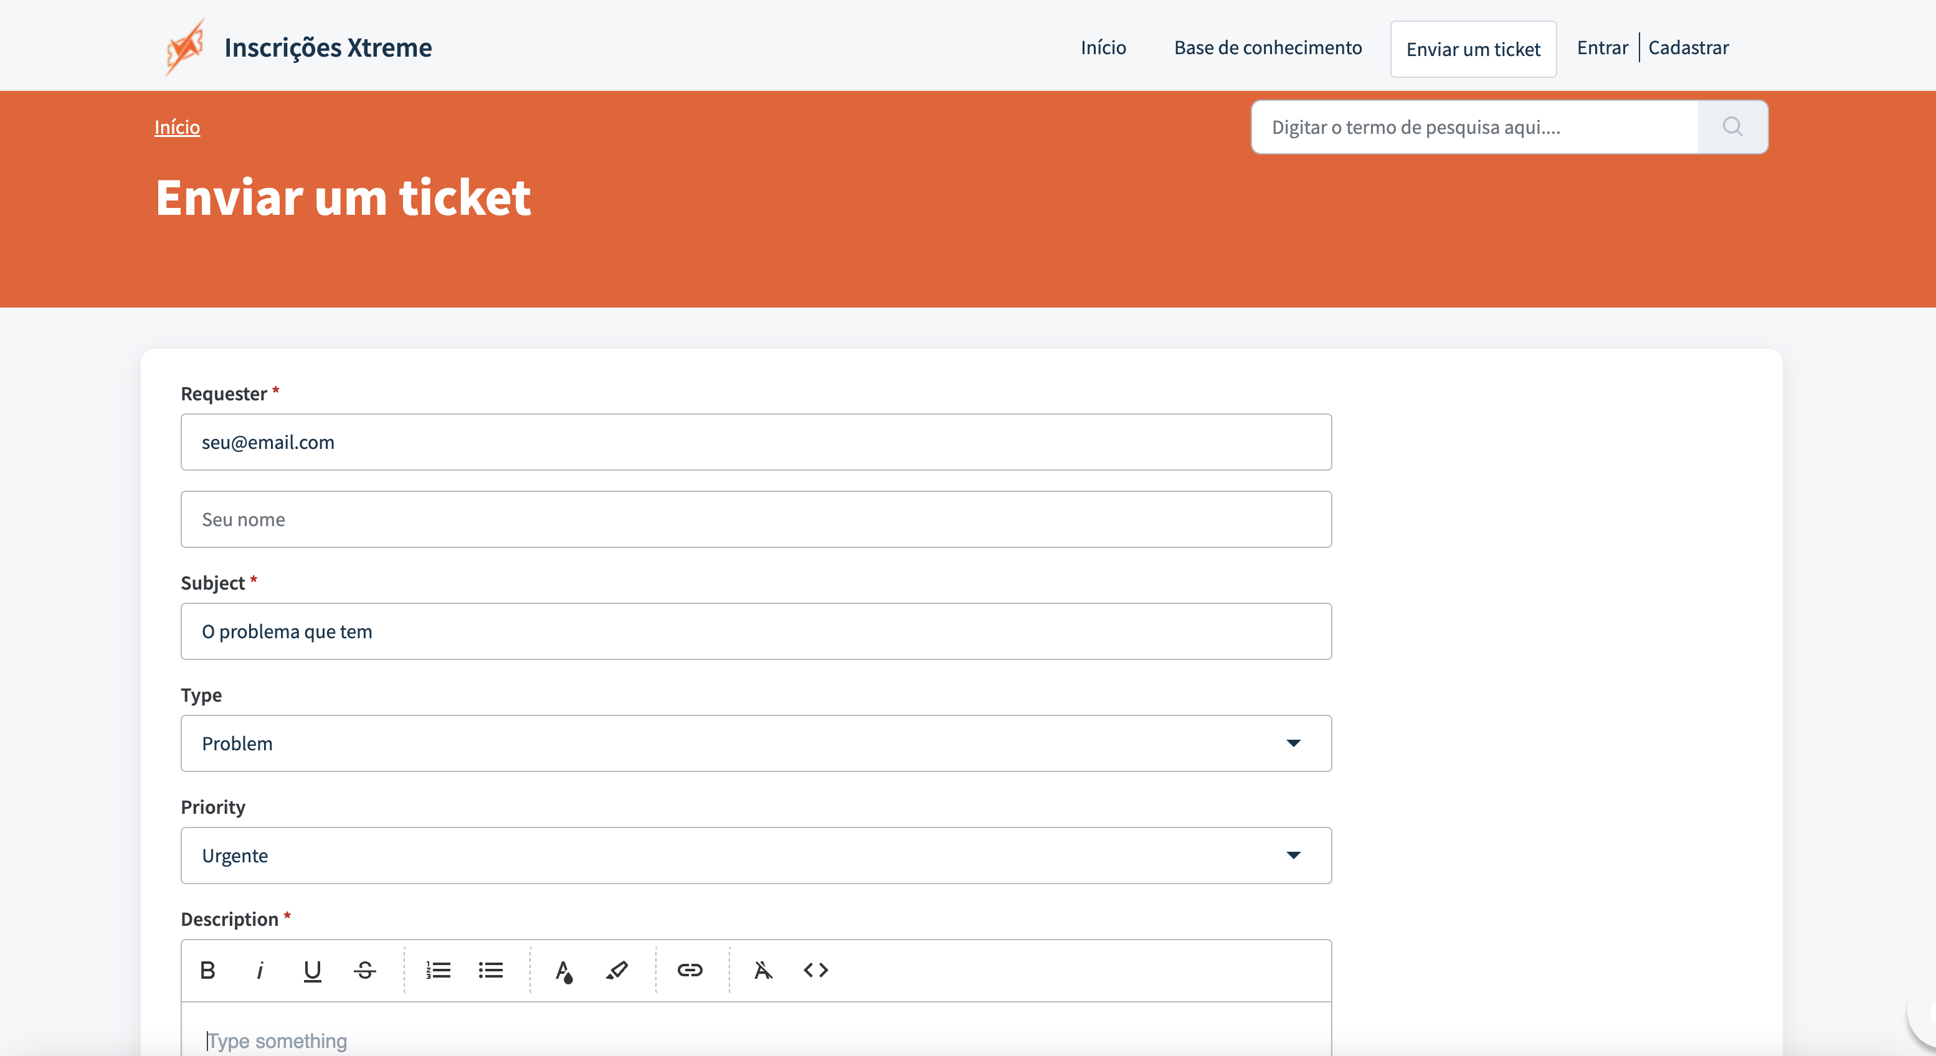Open background highlight color tool
1936x1056 pixels.
coord(616,970)
